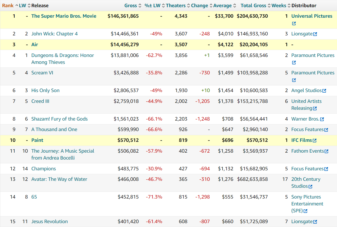Click external icon in Scream VI row
The height and width of the screenshot is (227, 337).
(294, 80)
